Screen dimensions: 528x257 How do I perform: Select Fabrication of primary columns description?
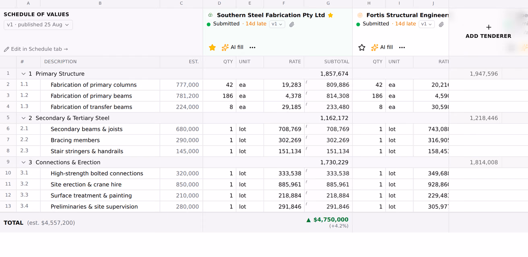click(x=94, y=85)
